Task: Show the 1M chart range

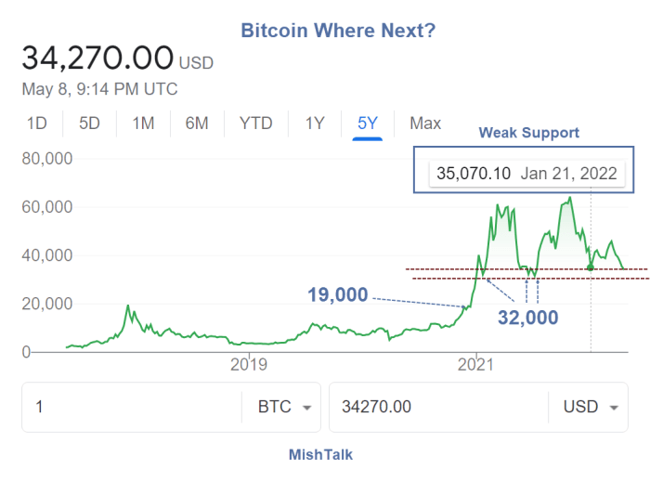Action: (x=143, y=124)
